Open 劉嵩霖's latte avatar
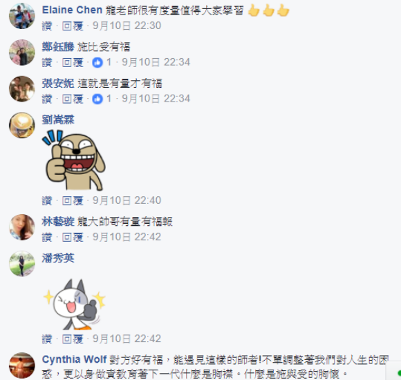This screenshot has width=401, height=380. coord(21,125)
